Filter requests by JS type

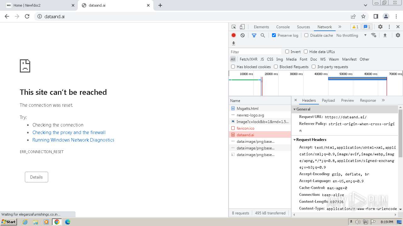(x=262, y=59)
